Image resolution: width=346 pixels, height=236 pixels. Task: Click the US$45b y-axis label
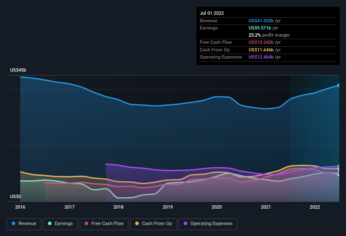(19, 70)
